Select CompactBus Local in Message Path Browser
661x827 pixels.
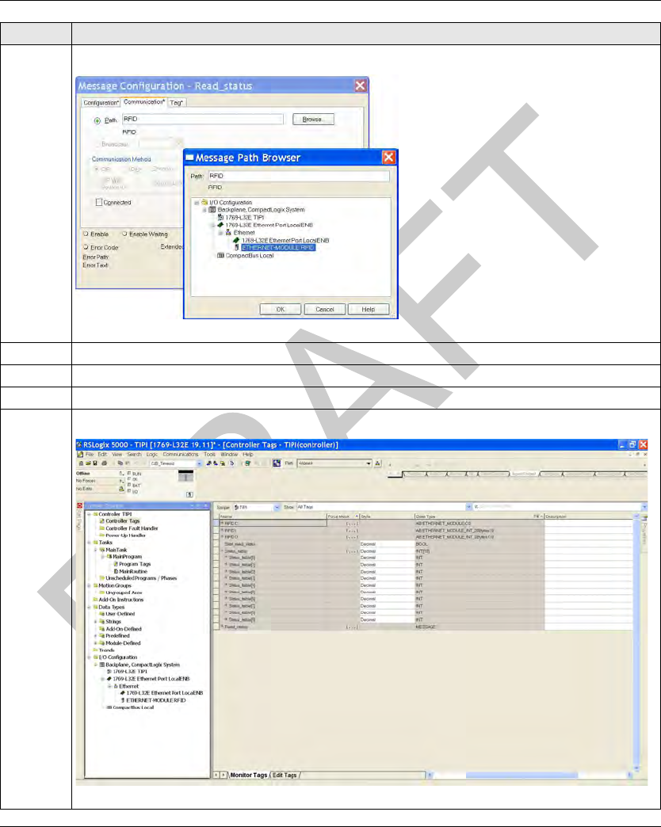[x=250, y=255]
